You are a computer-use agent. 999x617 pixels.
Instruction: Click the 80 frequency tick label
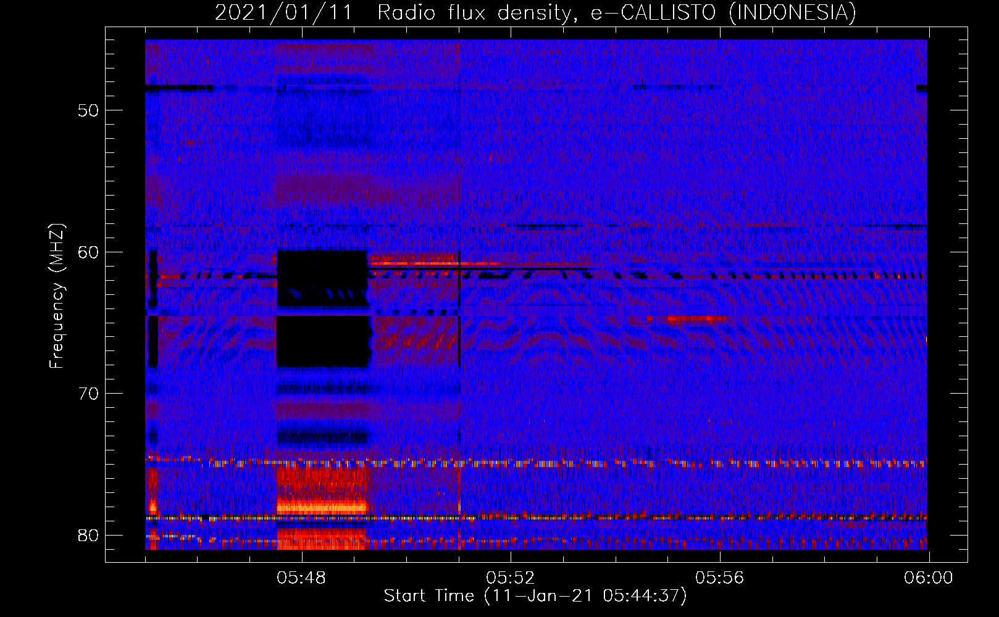click(88, 535)
